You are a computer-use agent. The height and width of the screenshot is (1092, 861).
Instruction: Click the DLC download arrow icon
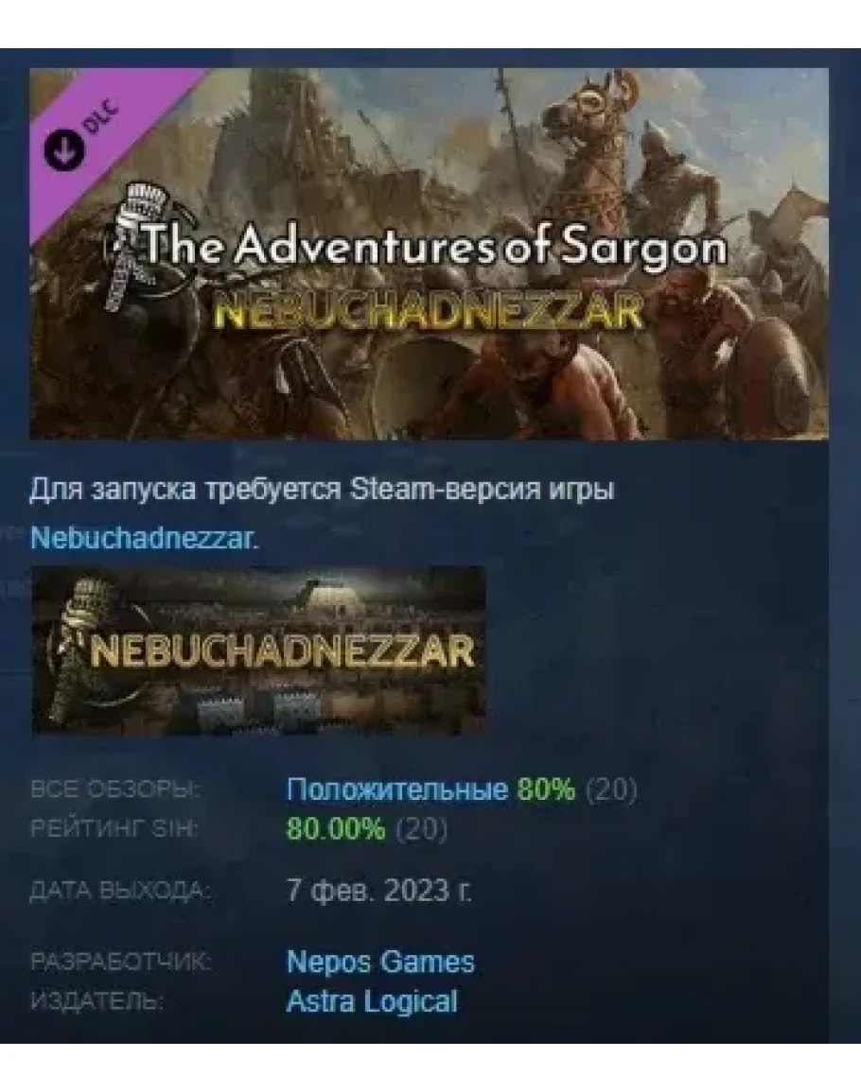[x=64, y=149]
